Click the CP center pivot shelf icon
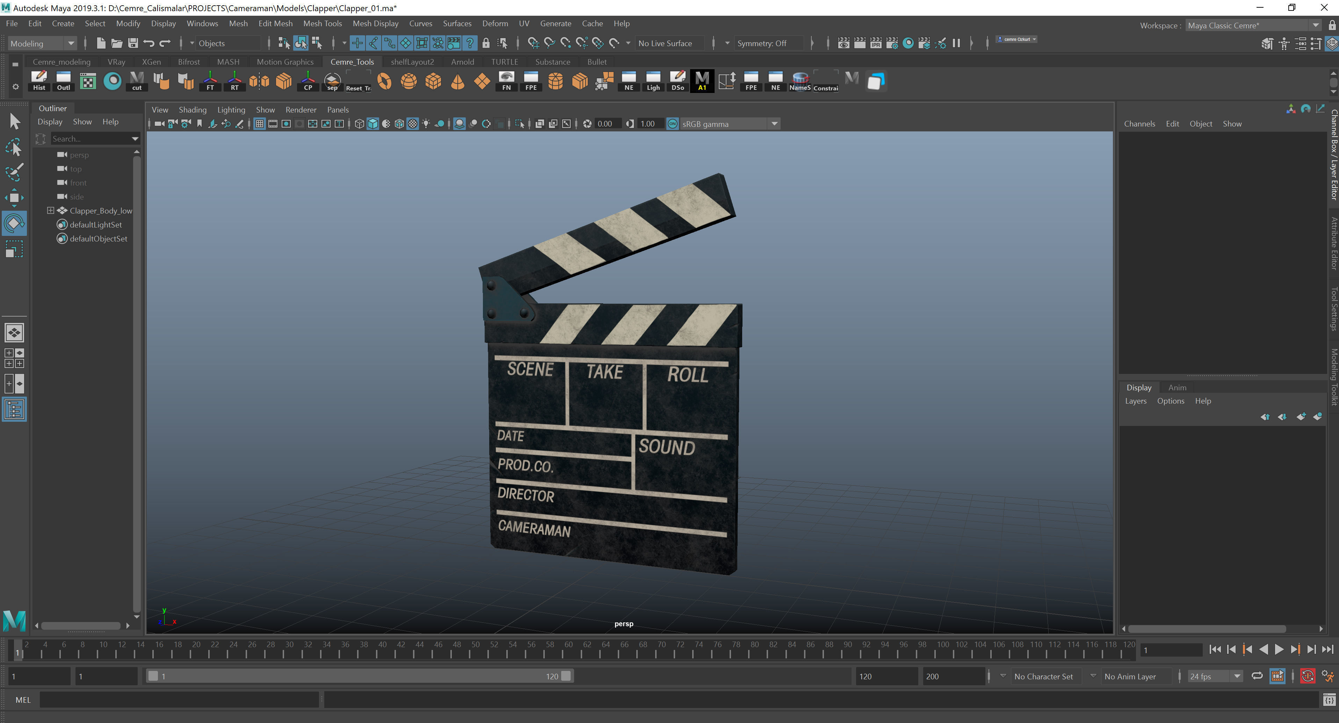Viewport: 1339px width, 723px height. pos(308,81)
